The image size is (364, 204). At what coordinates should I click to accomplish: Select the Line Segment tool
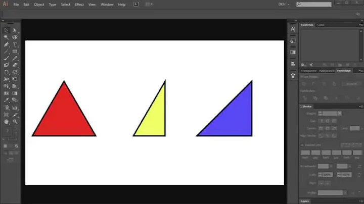click(6, 52)
